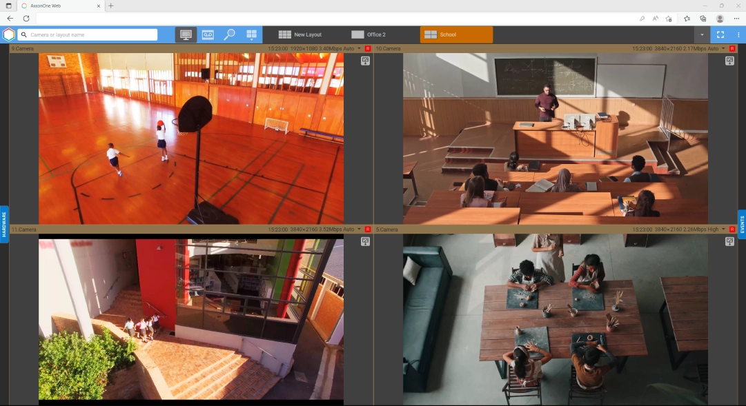
Task: Expand stream quality dropdown for 10.Camera
Action: pyautogui.click(x=724, y=48)
